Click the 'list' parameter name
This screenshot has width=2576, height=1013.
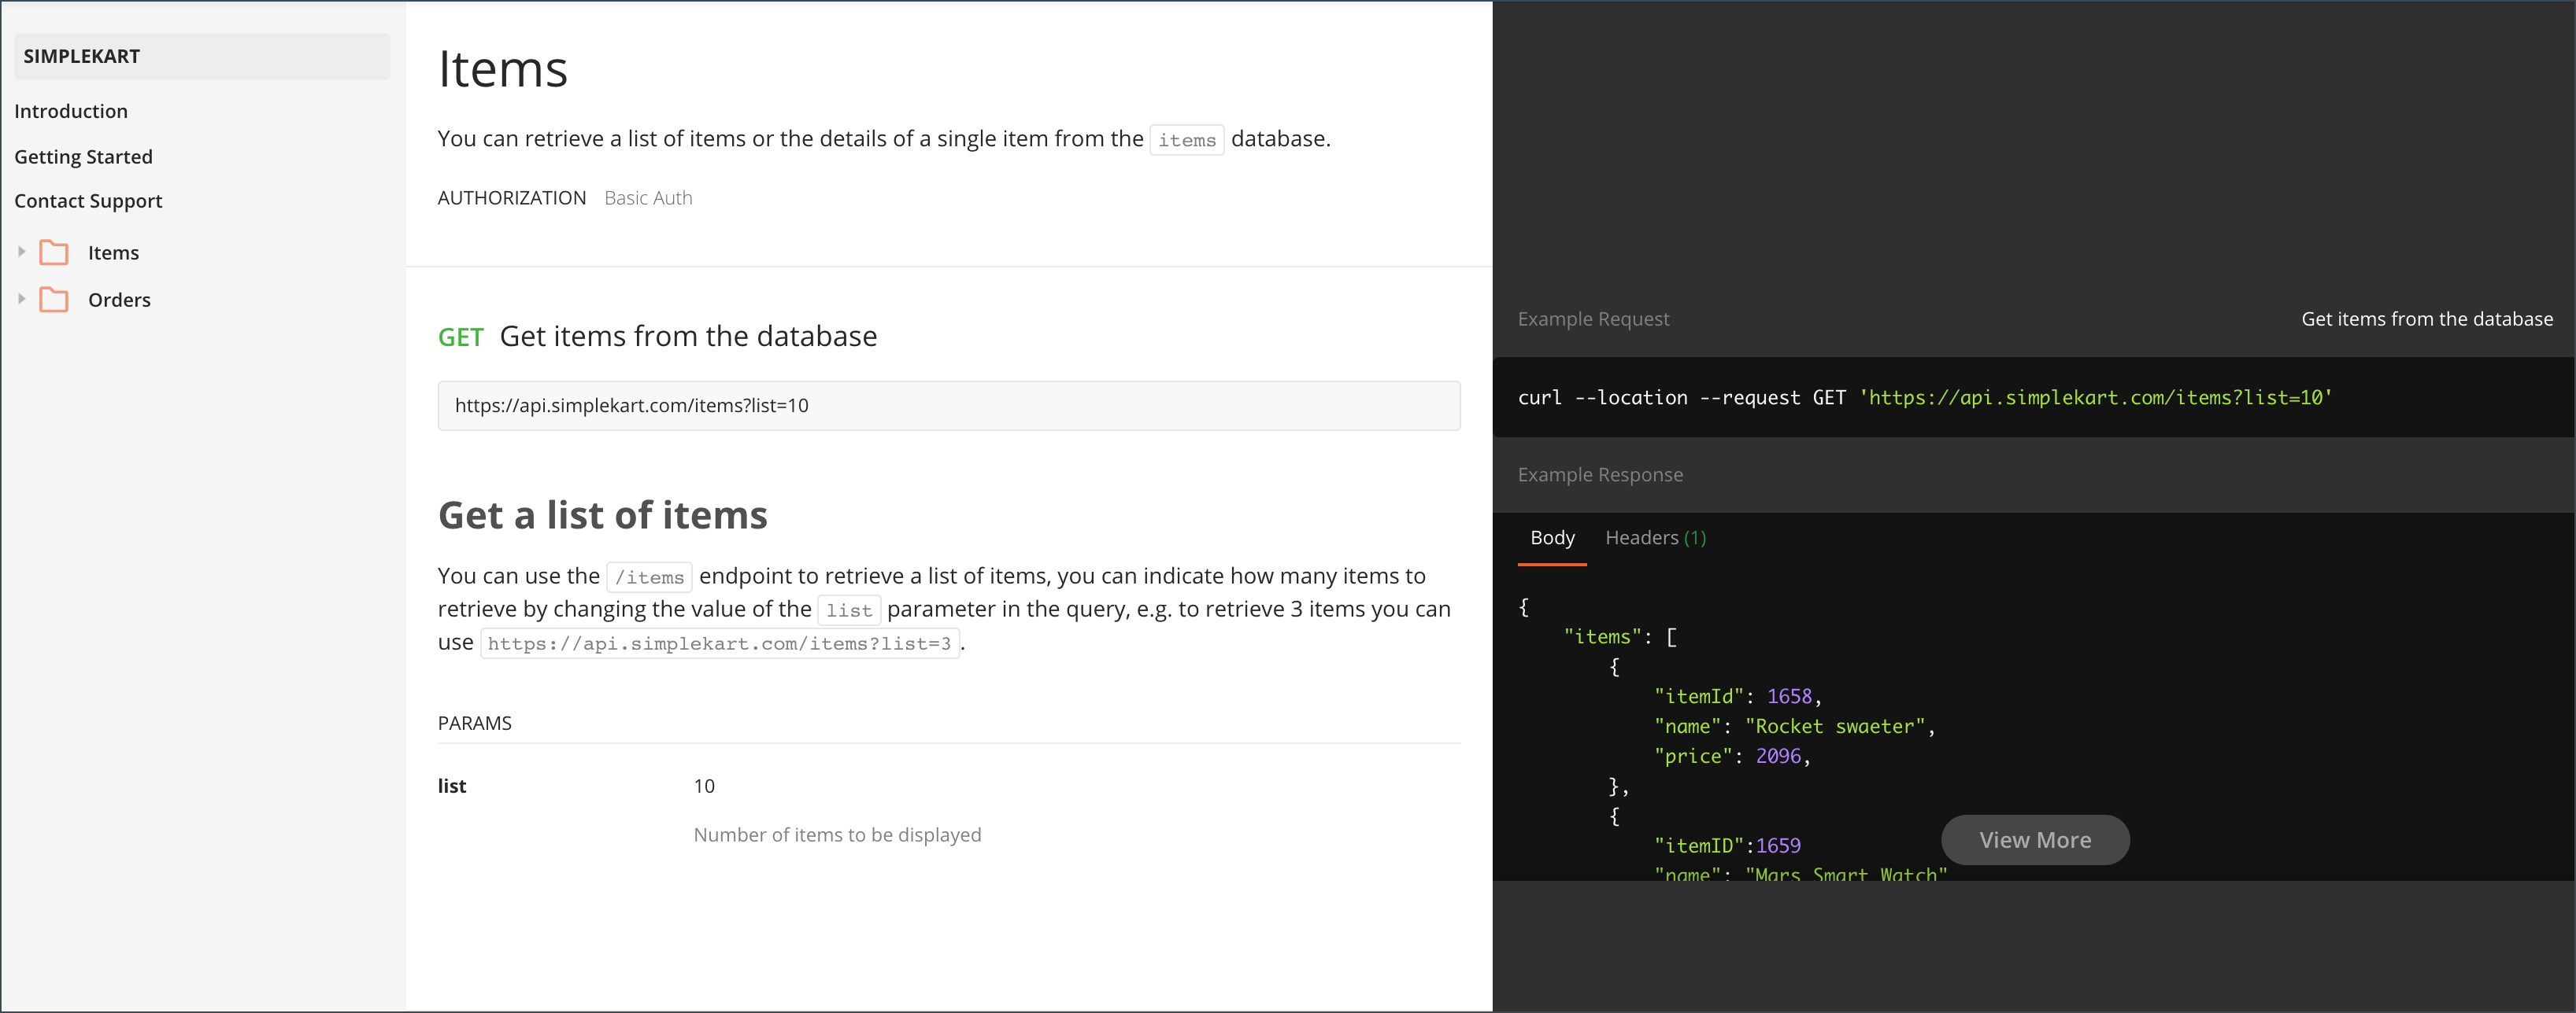(x=452, y=786)
